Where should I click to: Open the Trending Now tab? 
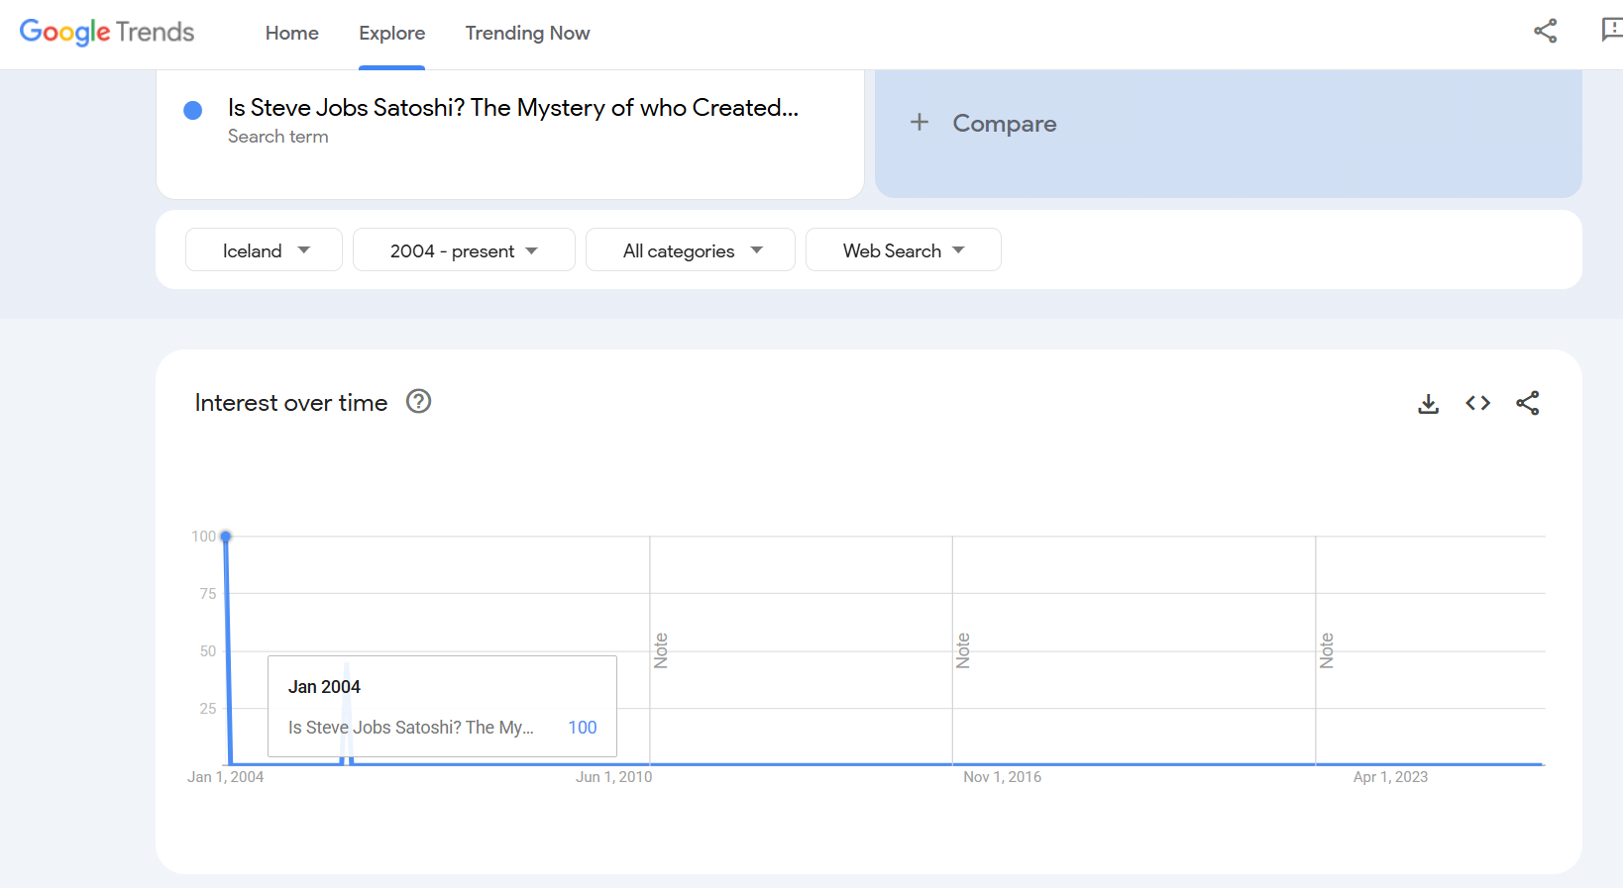[528, 33]
